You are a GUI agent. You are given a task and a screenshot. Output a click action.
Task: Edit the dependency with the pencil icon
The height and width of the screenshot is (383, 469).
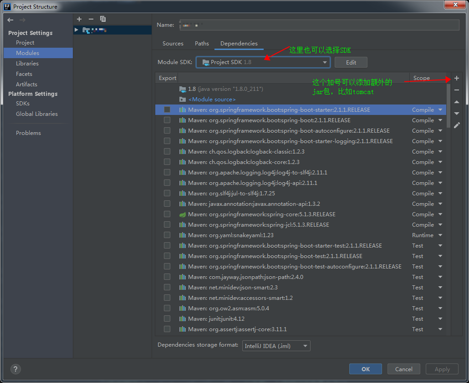tap(456, 125)
